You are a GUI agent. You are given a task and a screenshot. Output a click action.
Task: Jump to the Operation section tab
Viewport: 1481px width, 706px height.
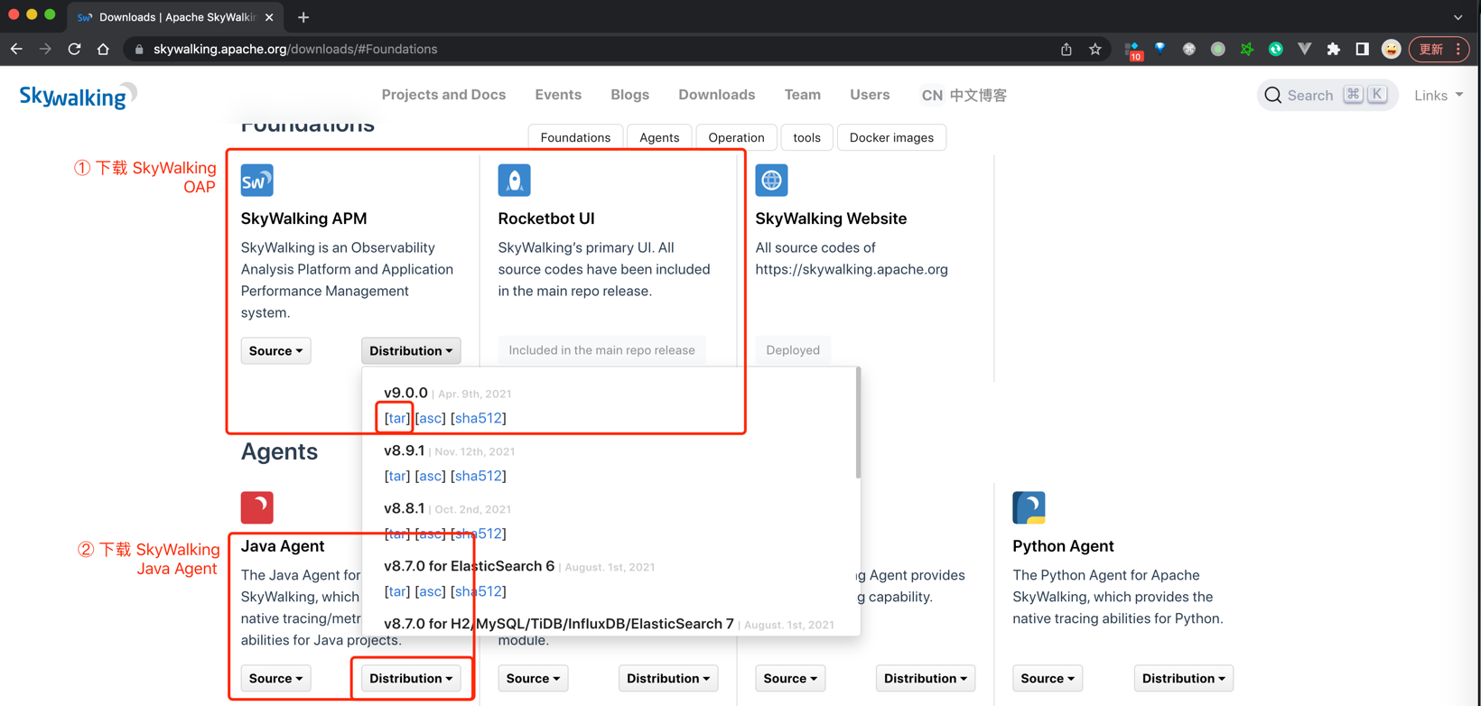tap(736, 137)
